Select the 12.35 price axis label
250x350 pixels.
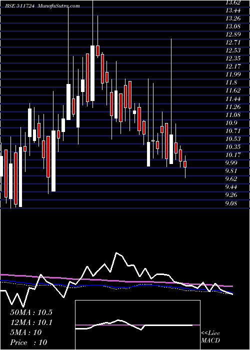[x=233, y=58]
